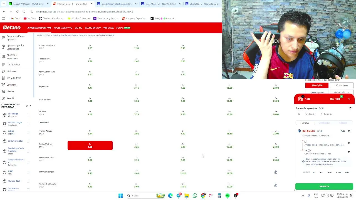Image resolution: width=356 pixels, height=200 pixels.
Task: Go back in browser
Action: [x=4, y=12]
